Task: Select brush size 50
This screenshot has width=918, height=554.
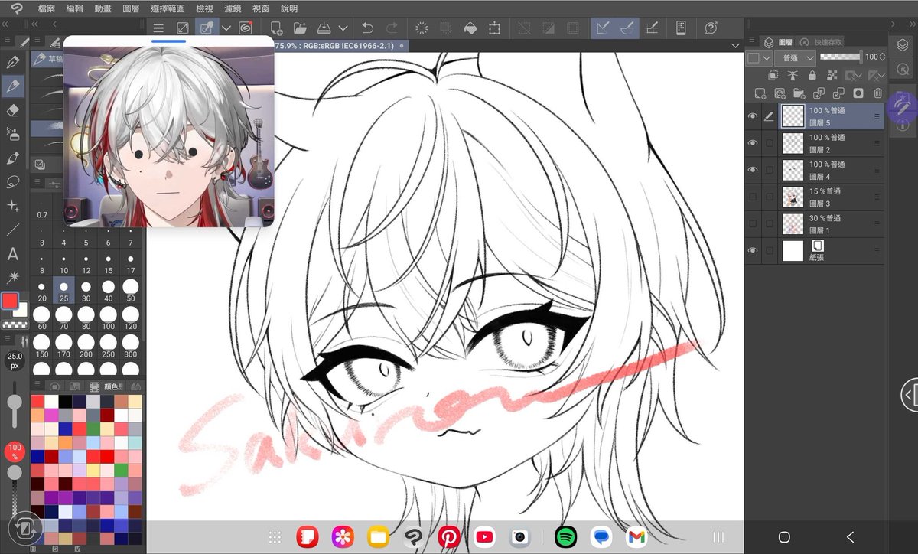Action: click(x=130, y=289)
